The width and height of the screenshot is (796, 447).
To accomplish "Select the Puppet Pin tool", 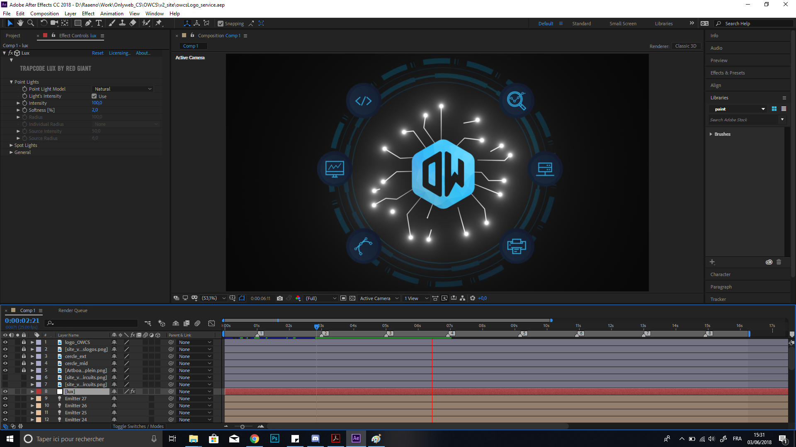I will [159, 23].
